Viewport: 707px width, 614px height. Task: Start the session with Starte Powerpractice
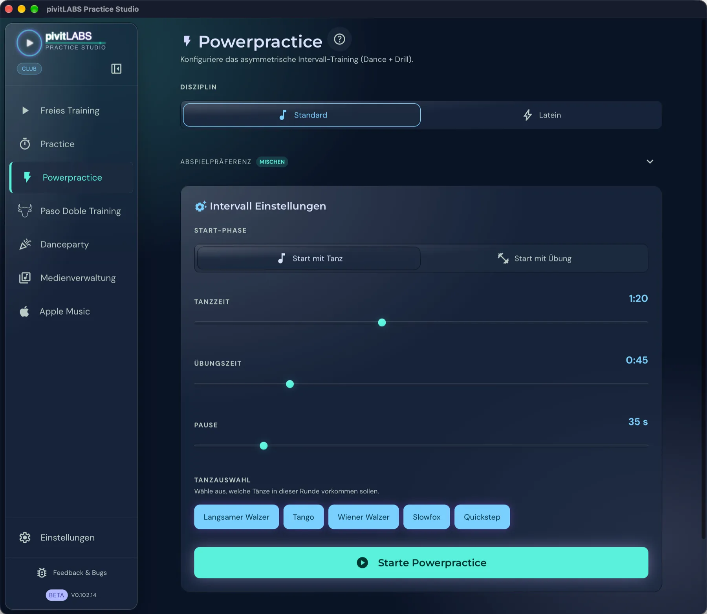click(421, 563)
